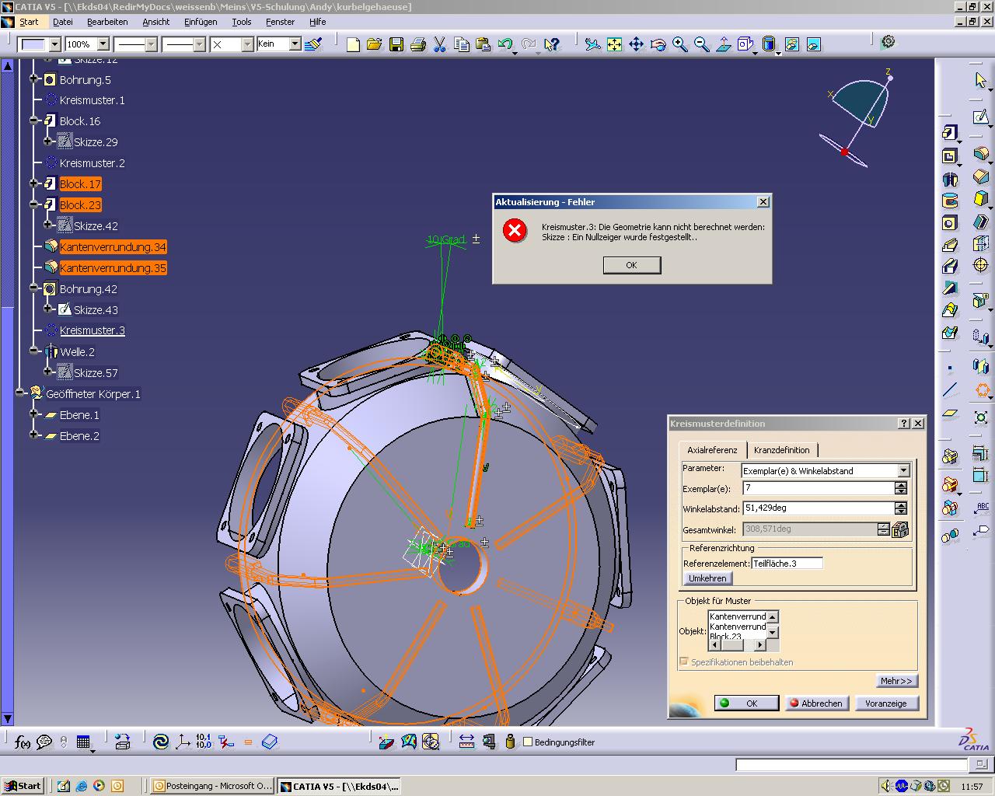Image resolution: width=995 pixels, height=796 pixels.
Task: Click the Design Table icon
Action: (83, 742)
